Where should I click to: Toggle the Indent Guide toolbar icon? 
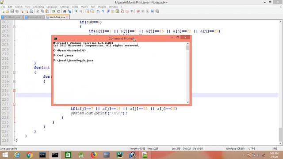click(108, 11)
